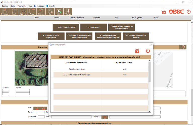Click Oui in Diagnostic Accessibilité handicapé row
The height and width of the screenshot is (125, 193).
tap(124, 75)
